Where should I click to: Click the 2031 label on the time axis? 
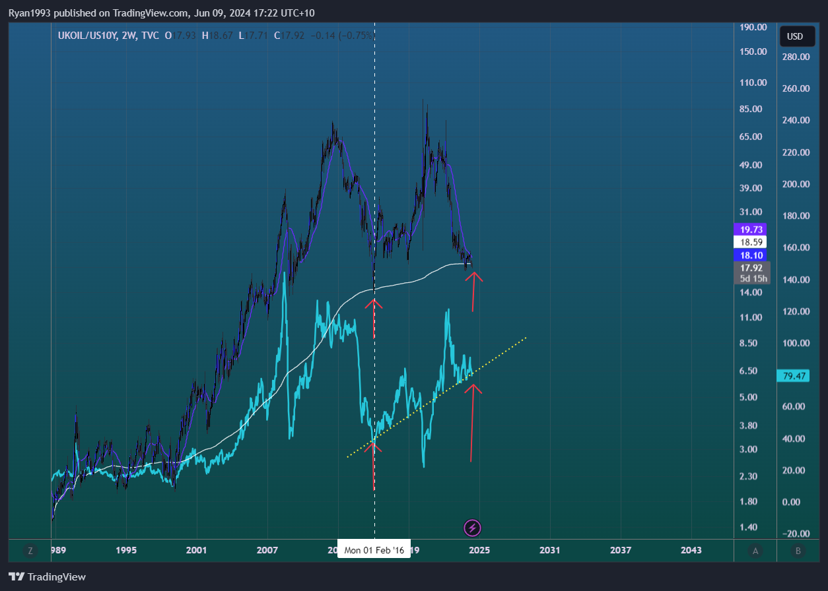tap(549, 550)
